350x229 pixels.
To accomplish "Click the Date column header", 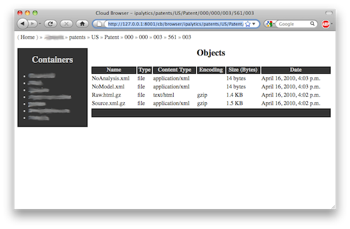I will point(296,70).
